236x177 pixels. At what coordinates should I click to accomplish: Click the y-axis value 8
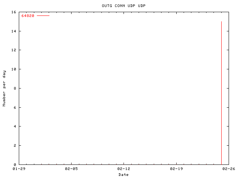[x=15, y=88]
